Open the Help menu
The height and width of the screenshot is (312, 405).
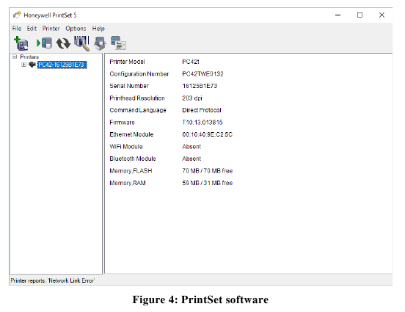(x=98, y=29)
